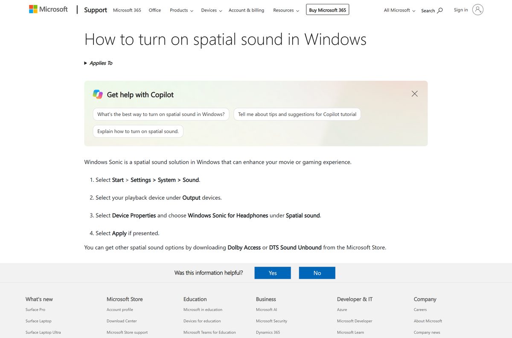Open the Careers footer link
This screenshot has height=338, width=512.
coord(420,310)
